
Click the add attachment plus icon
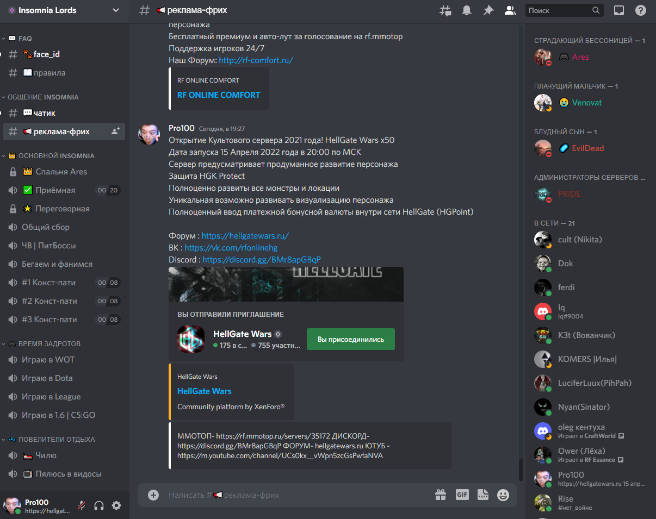[153, 495]
